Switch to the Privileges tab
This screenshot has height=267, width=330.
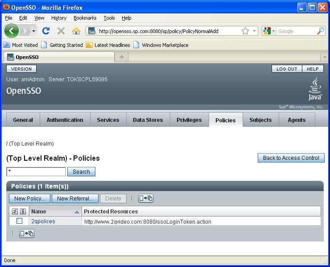pos(189,120)
